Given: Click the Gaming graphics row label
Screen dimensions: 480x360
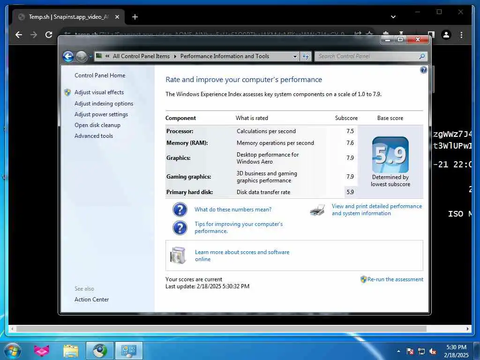Looking at the screenshot, I should pyautogui.click(x=188, y=177).
